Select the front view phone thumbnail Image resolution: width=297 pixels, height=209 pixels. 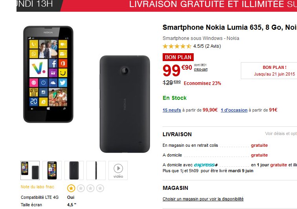coord(52,170)
